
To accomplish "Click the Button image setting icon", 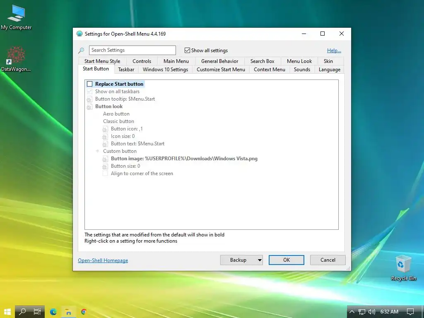I will point(105,159).
